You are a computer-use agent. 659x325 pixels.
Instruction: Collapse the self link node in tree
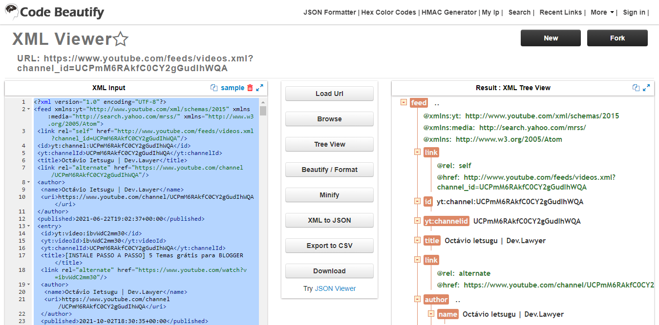[417, 153]
